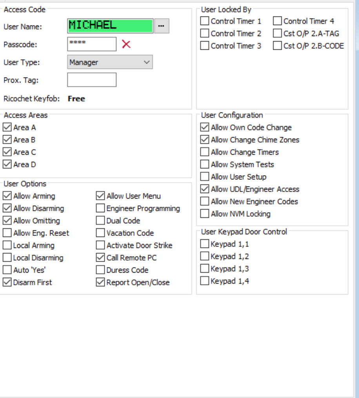The width and height of the screenshot is (359, 398).
Task: Open the User Name browse ellipsis button
Action: click(x=161, y=26)
